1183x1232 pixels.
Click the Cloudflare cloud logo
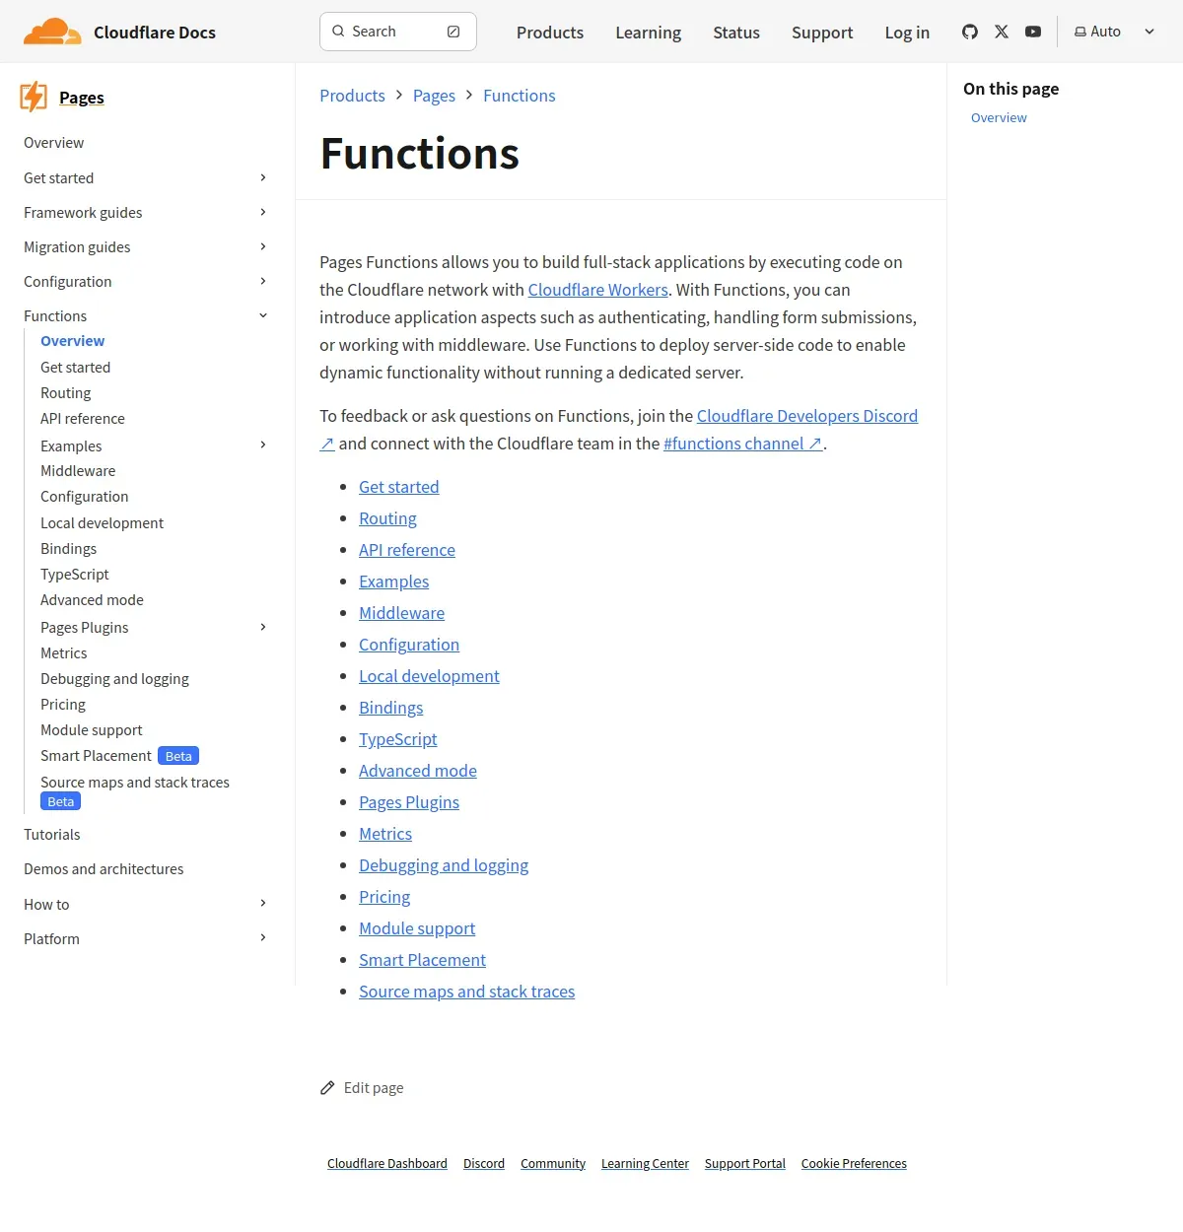click(x=52, y=32)
